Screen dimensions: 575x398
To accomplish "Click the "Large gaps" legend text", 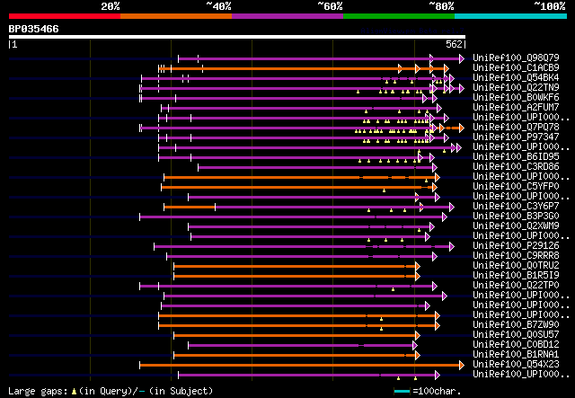I will pyautogui.click(x=38, y=391).
